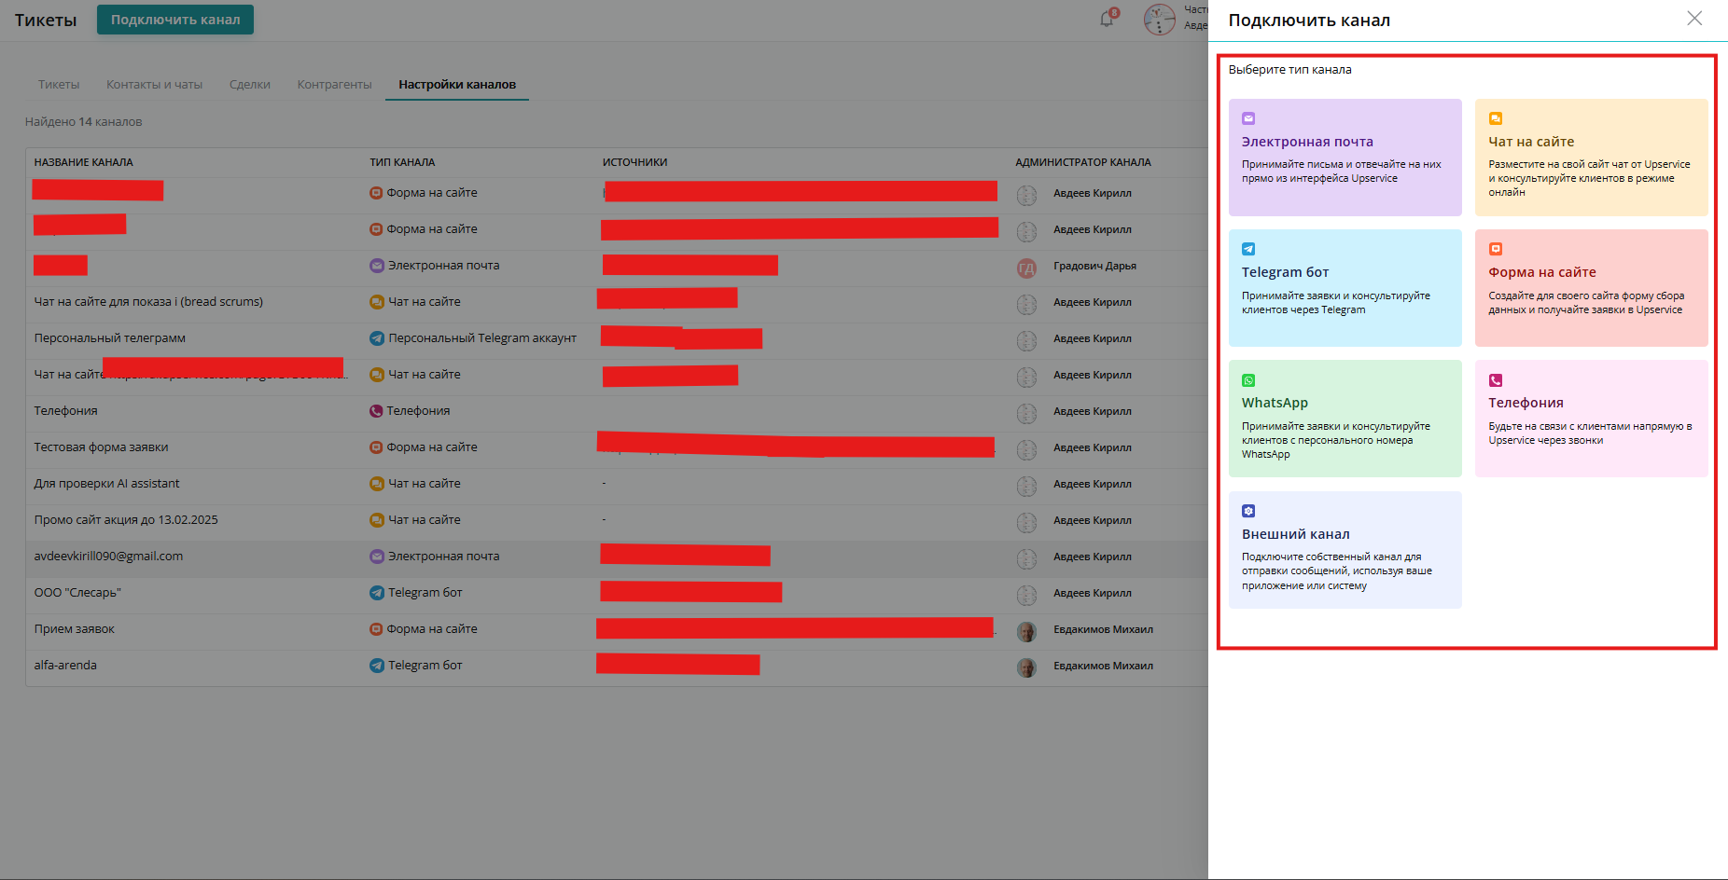Click the Найдено 14 каналов counter text

tap(84, 122)
